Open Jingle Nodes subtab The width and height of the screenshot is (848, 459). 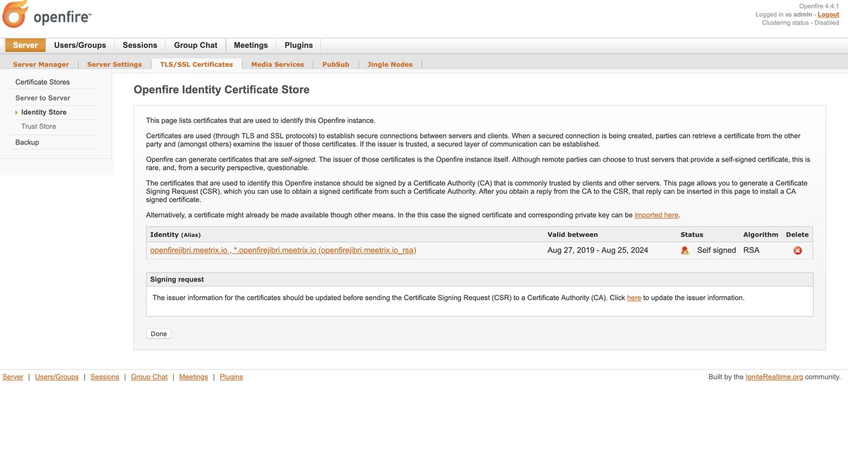pos(390,64)
